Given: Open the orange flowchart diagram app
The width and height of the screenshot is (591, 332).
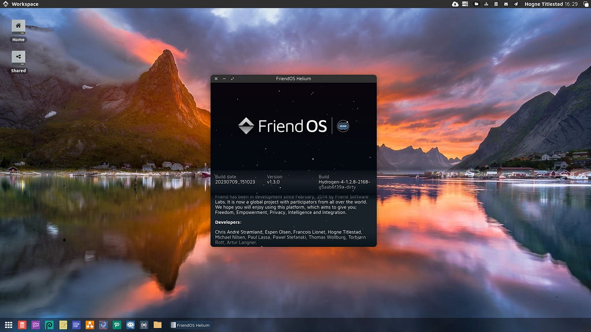Looking at the screenshot, I should (x=90, y=325).
